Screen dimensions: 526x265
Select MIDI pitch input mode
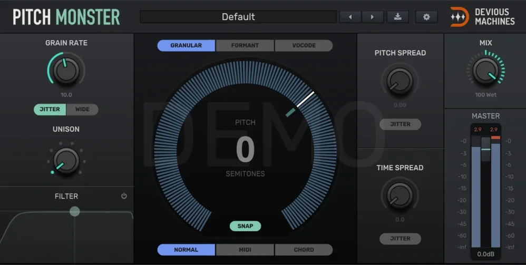tap(245, 250)
